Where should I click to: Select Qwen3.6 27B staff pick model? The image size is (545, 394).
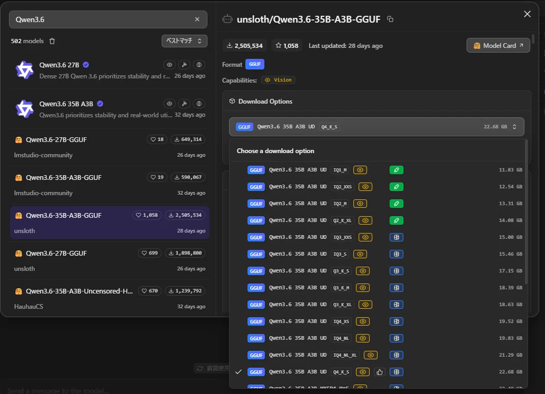[x=110, y=70]
